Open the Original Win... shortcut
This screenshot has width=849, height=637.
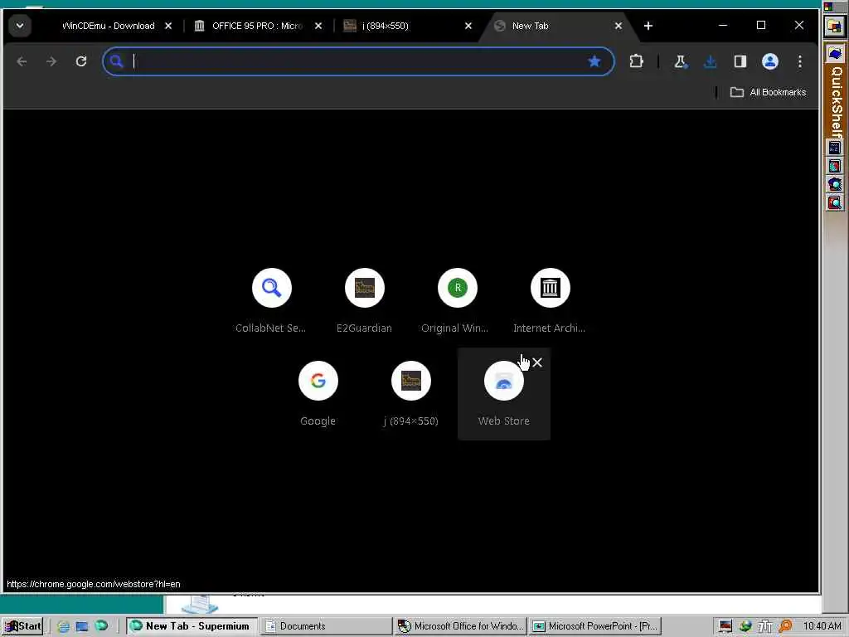[457, 300]
